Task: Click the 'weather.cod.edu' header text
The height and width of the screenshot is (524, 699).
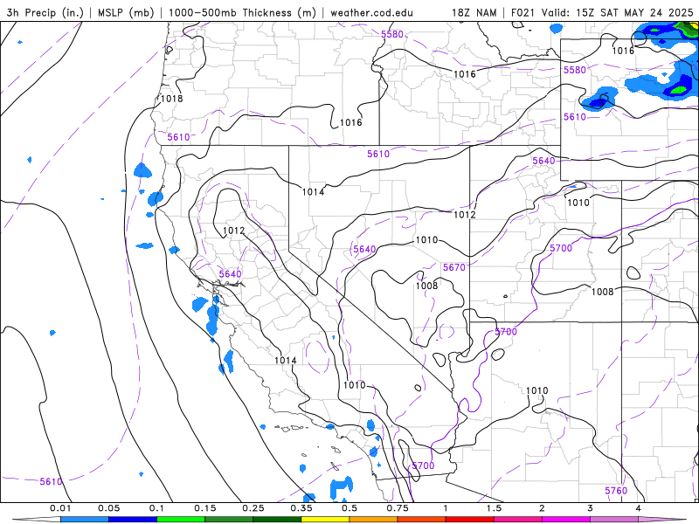Action: [x=372, y=13]
